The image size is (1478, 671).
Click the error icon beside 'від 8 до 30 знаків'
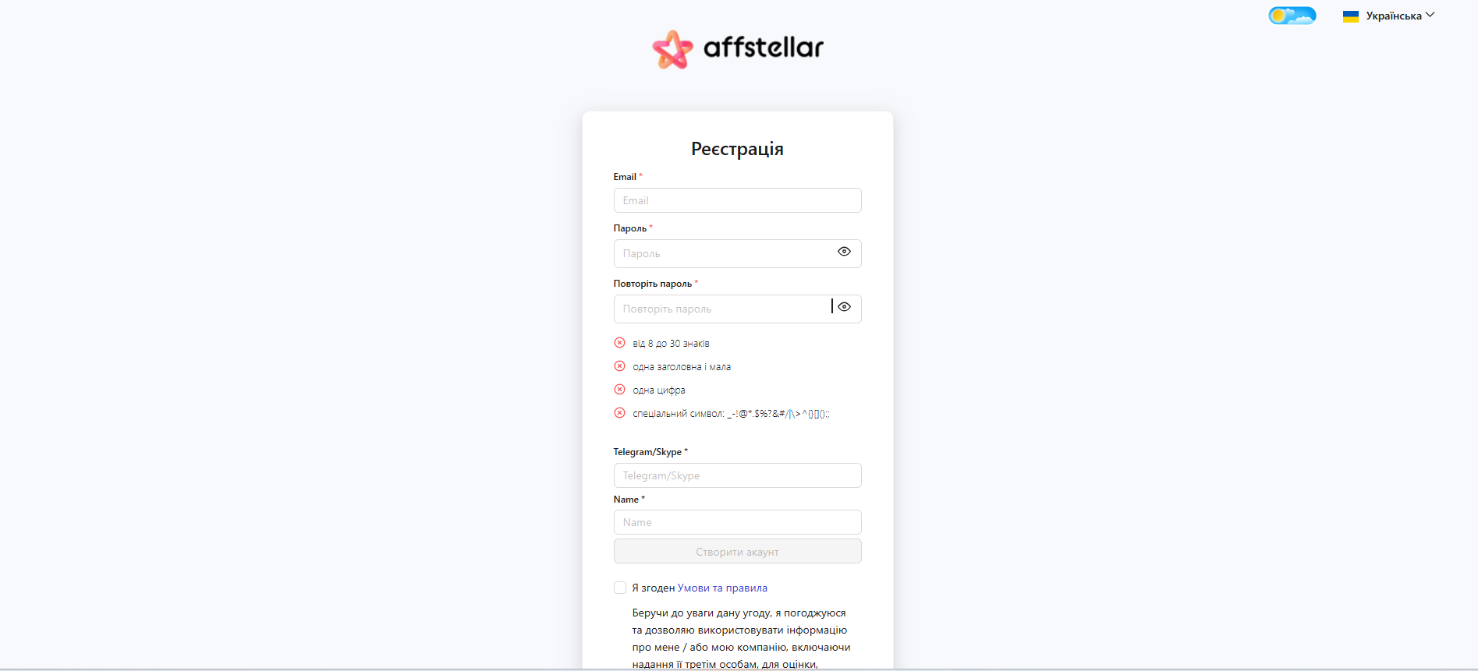click(x=620, y=343)
